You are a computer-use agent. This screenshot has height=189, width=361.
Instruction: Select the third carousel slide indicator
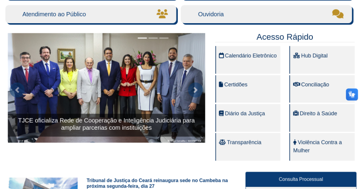click(x=164, y=38)
